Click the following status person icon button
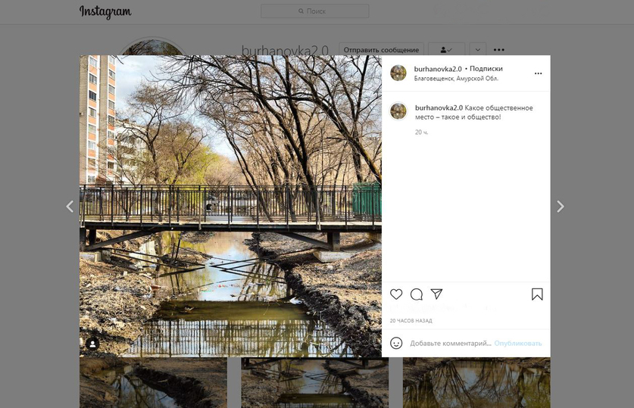 (x=446, y=50)
